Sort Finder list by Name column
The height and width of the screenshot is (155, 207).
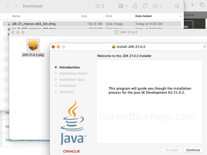(x=16, y=16)
